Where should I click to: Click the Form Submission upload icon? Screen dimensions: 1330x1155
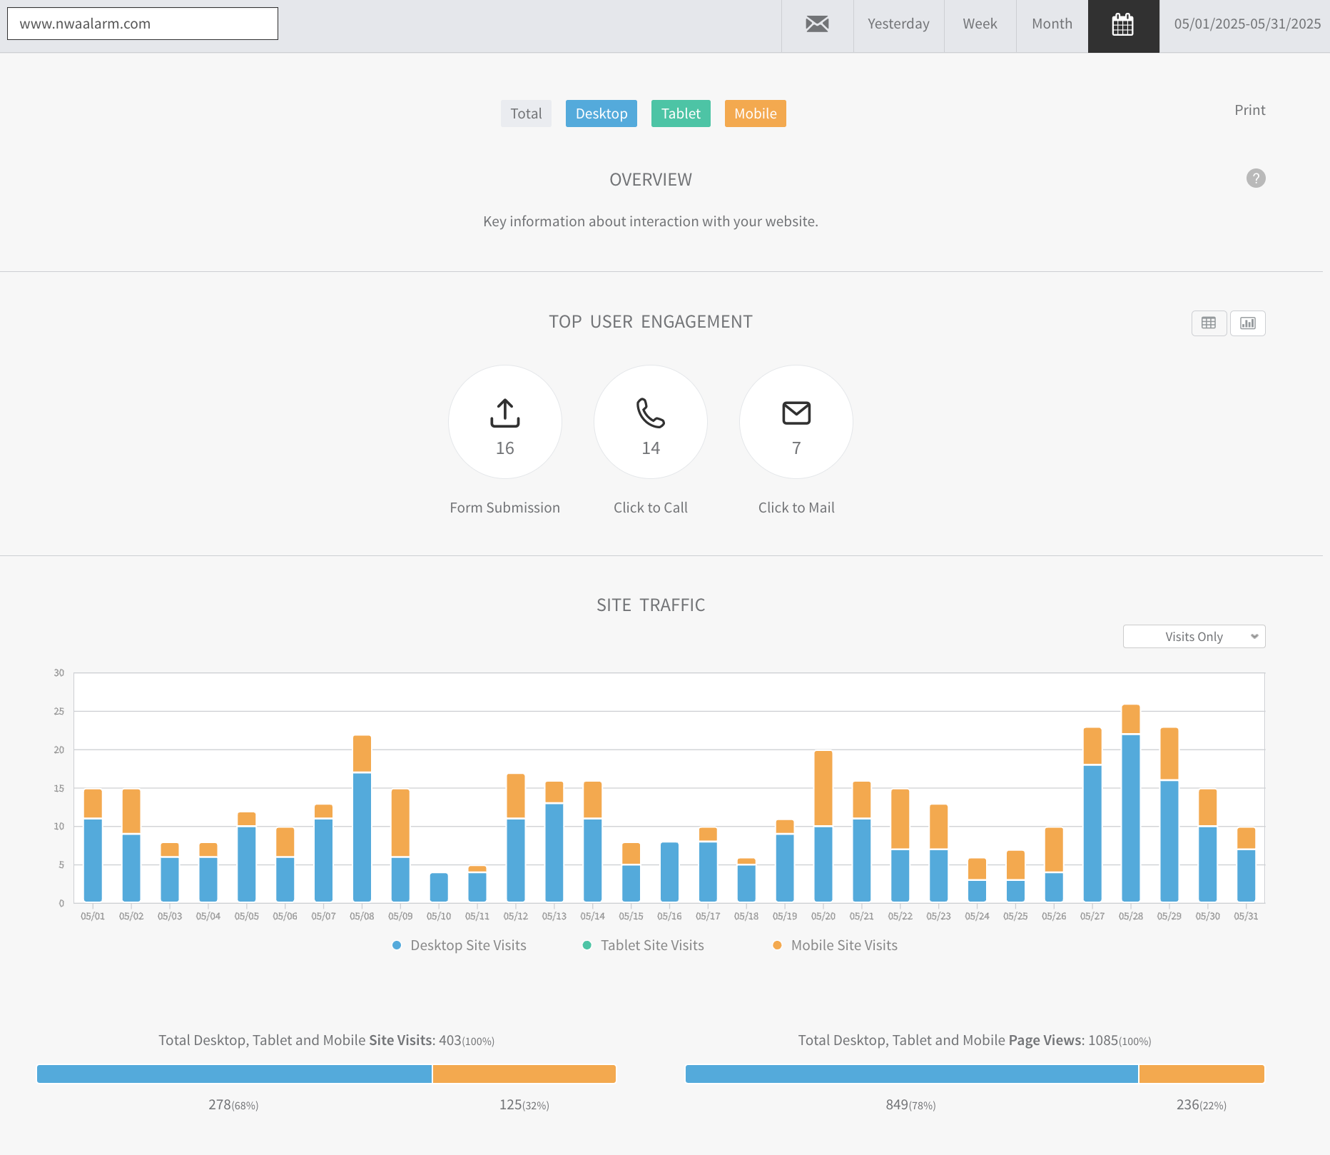(x=505, y=413)
